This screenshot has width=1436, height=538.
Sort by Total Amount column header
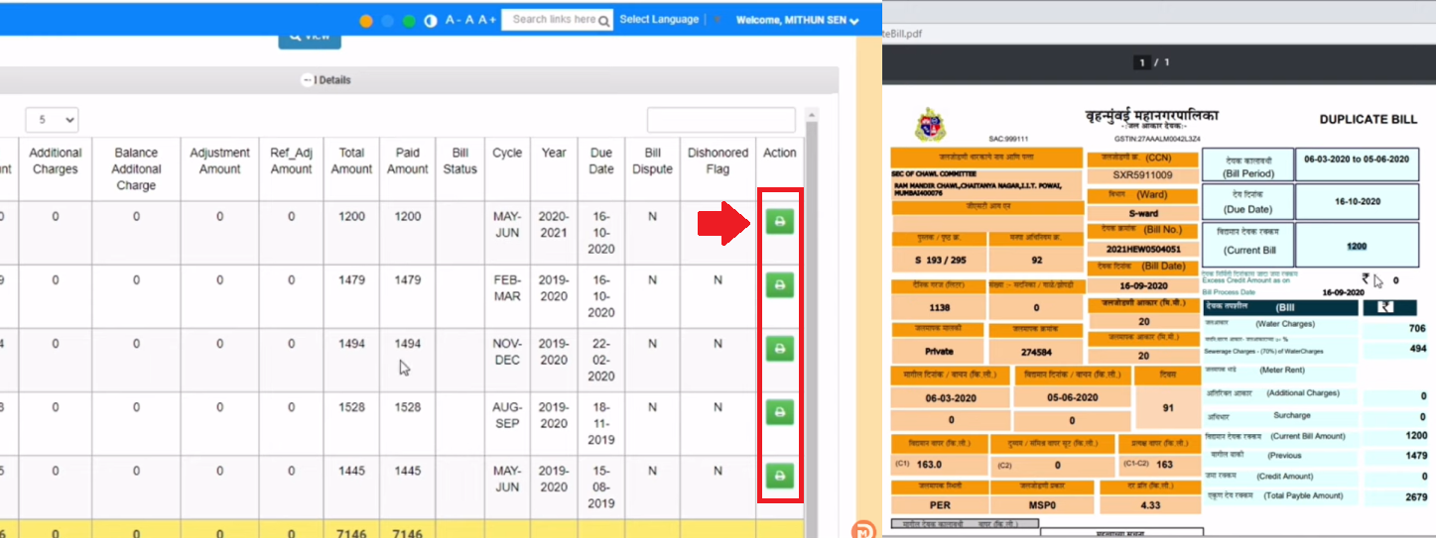[x=351, y=168]
